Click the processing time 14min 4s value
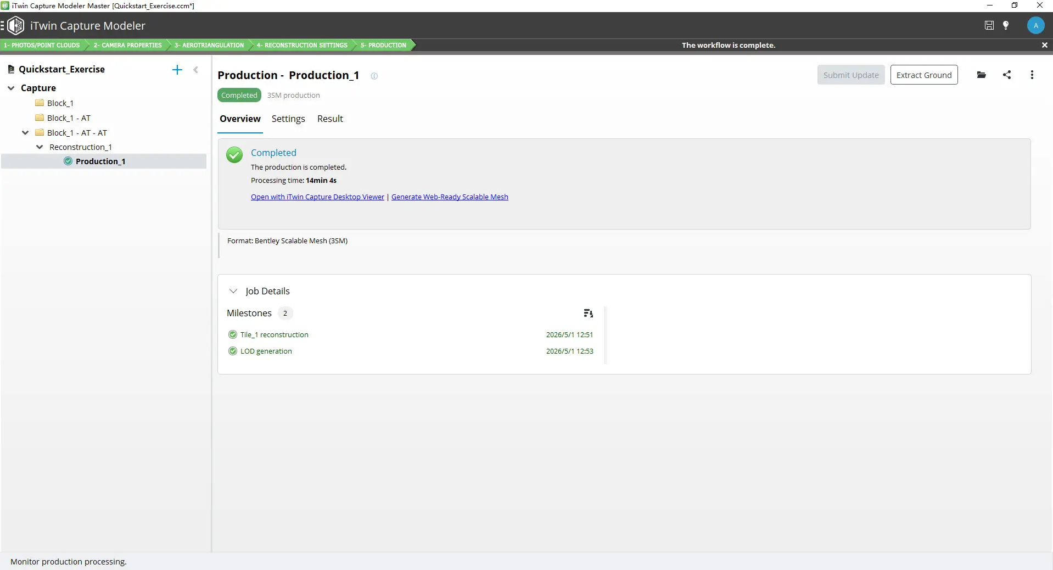 tap(321, 181)
